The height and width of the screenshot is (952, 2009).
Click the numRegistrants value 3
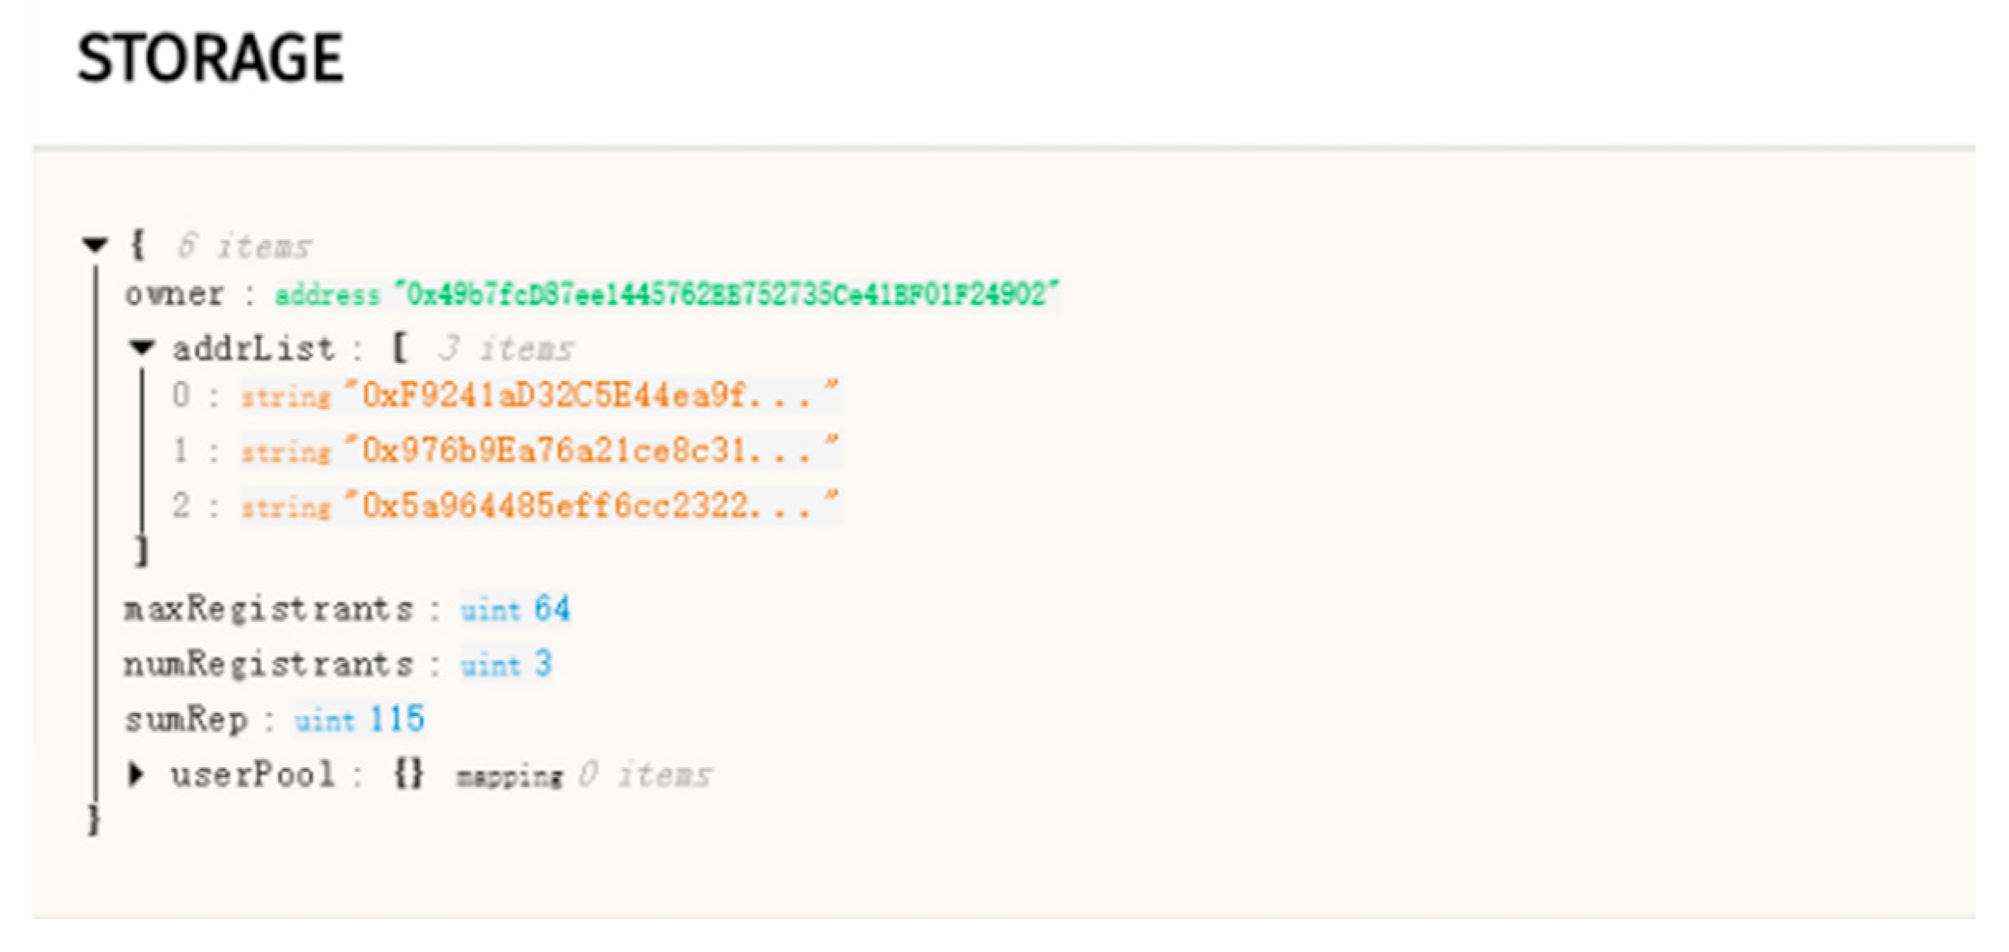(x=543, y=664)
